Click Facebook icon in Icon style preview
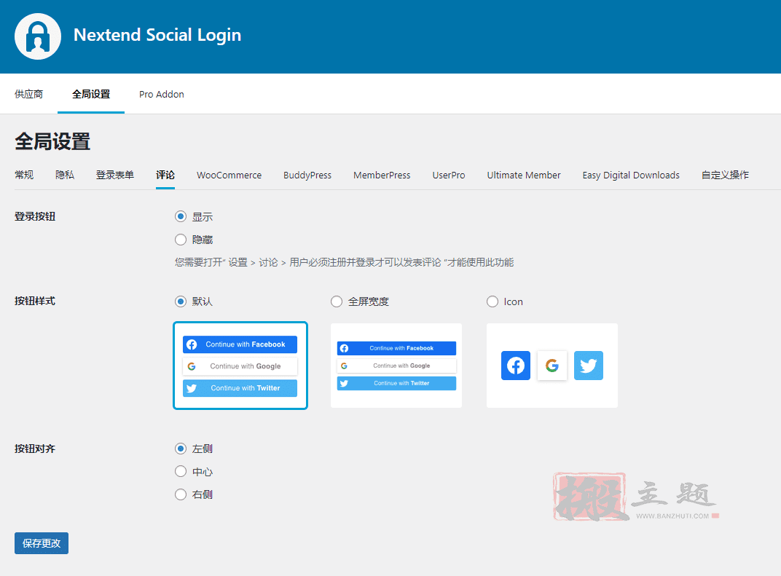Image resolution: width=781 pixels, height=576 pixels. [x=516, y=366]
